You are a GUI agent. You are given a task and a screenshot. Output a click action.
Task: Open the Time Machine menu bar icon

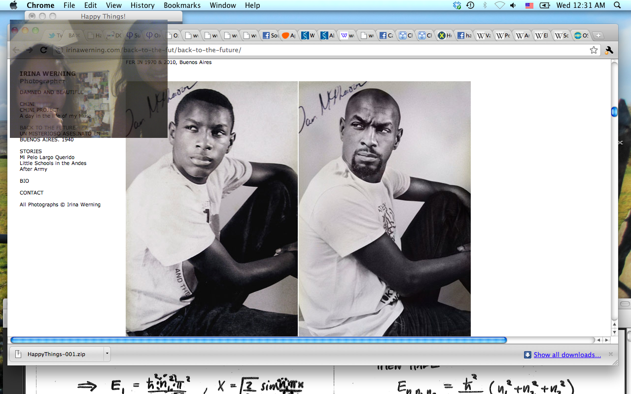point(470,5)
